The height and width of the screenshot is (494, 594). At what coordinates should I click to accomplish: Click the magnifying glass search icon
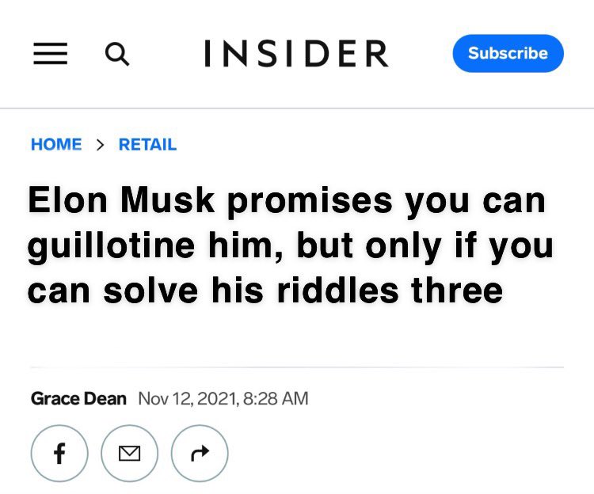point(117,54)
